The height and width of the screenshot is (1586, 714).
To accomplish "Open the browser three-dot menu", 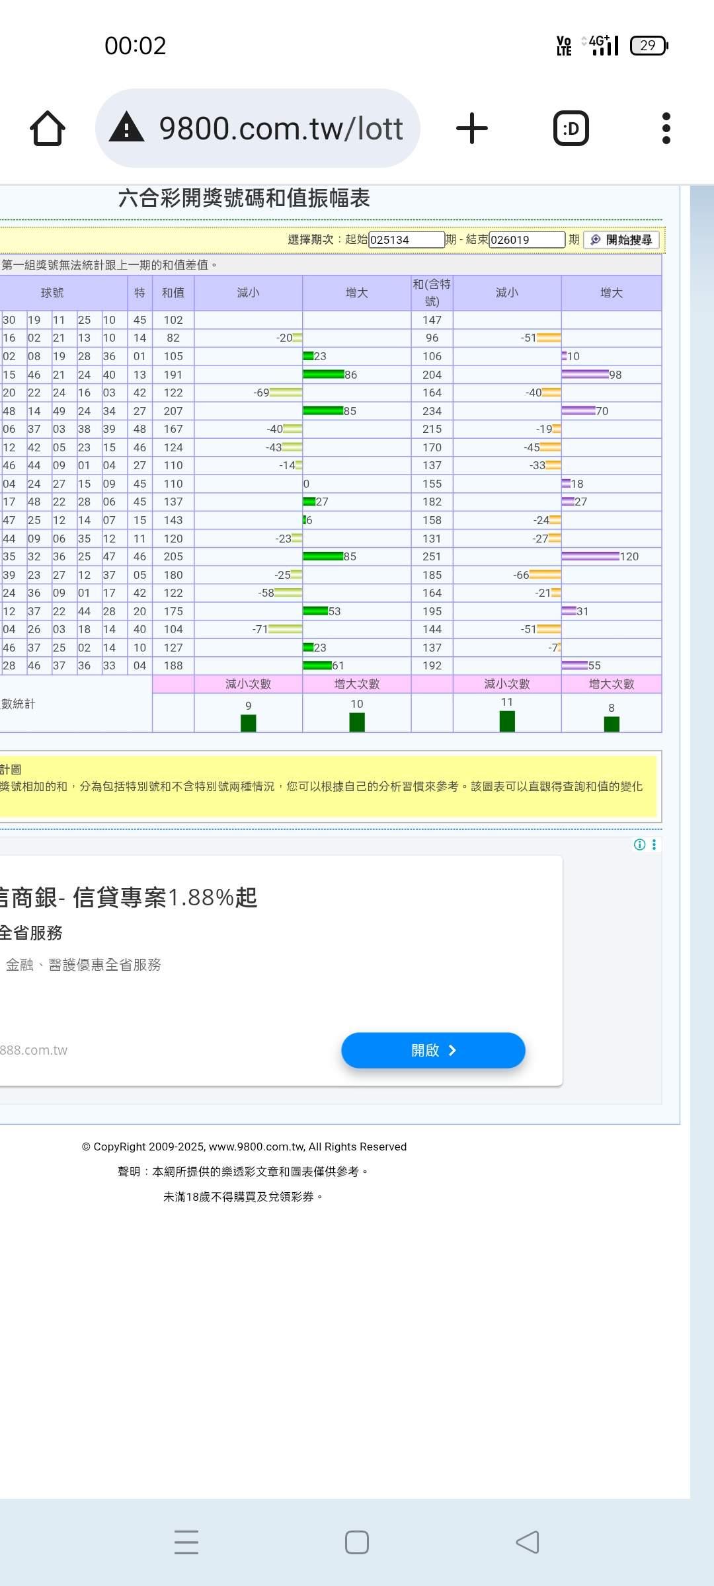I will pos(666,128).
